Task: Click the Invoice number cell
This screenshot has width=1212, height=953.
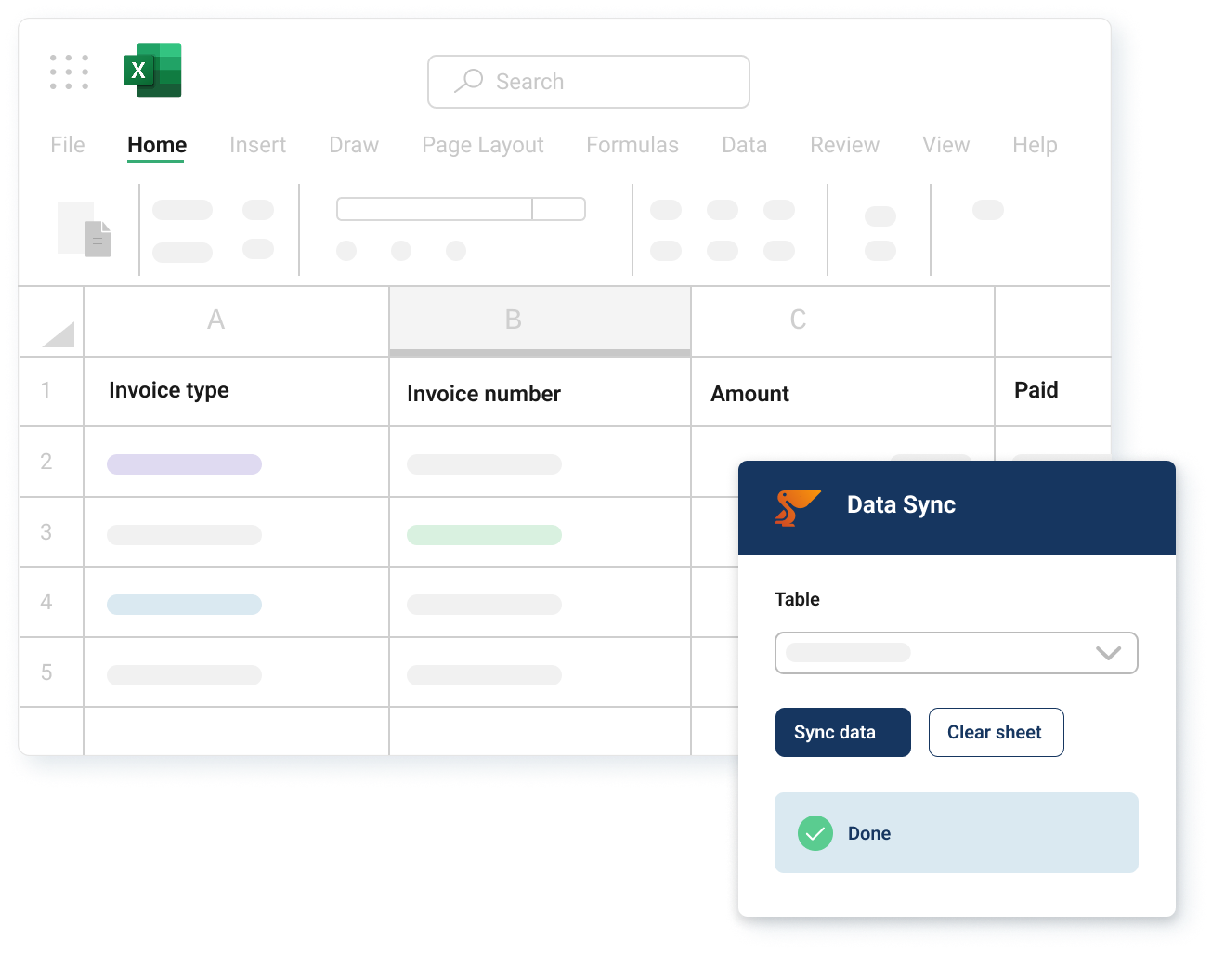Action: (x=540, y=391)
